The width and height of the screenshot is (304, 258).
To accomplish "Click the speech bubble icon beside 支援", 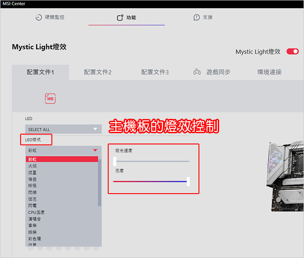I will (196, 17).
